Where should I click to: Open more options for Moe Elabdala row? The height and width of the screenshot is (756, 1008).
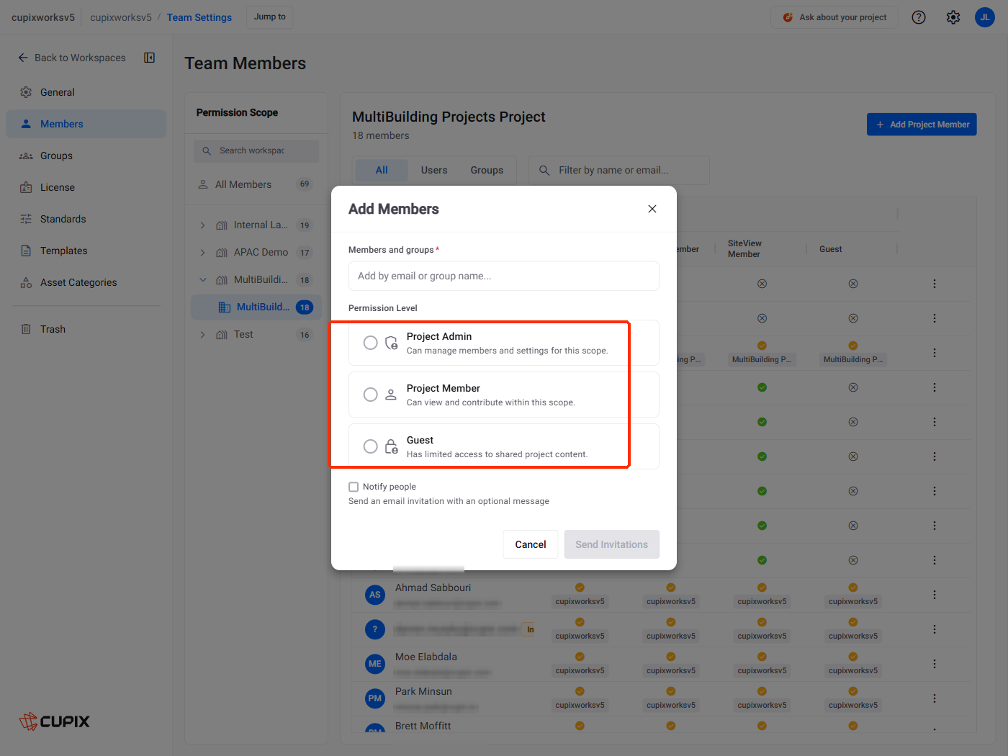(935, 664)
